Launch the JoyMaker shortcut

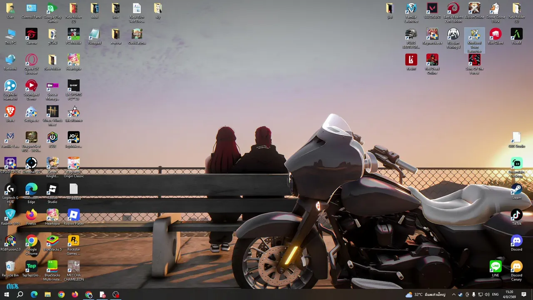click(x=73, y=139)
